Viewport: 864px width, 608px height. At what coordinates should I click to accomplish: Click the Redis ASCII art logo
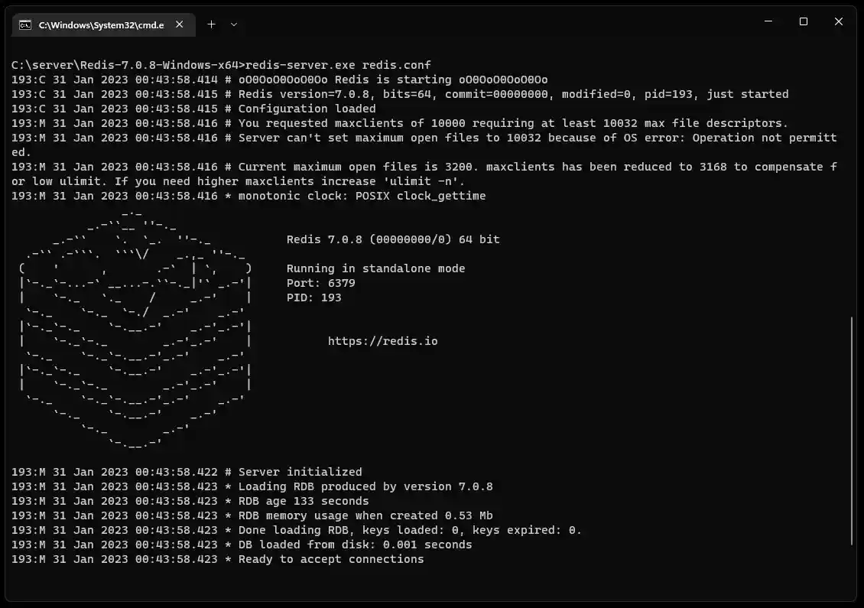[135, 329]
